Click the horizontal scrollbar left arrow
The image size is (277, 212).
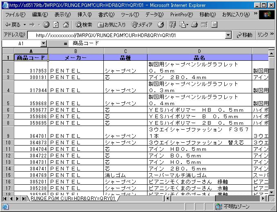[168, 199]
